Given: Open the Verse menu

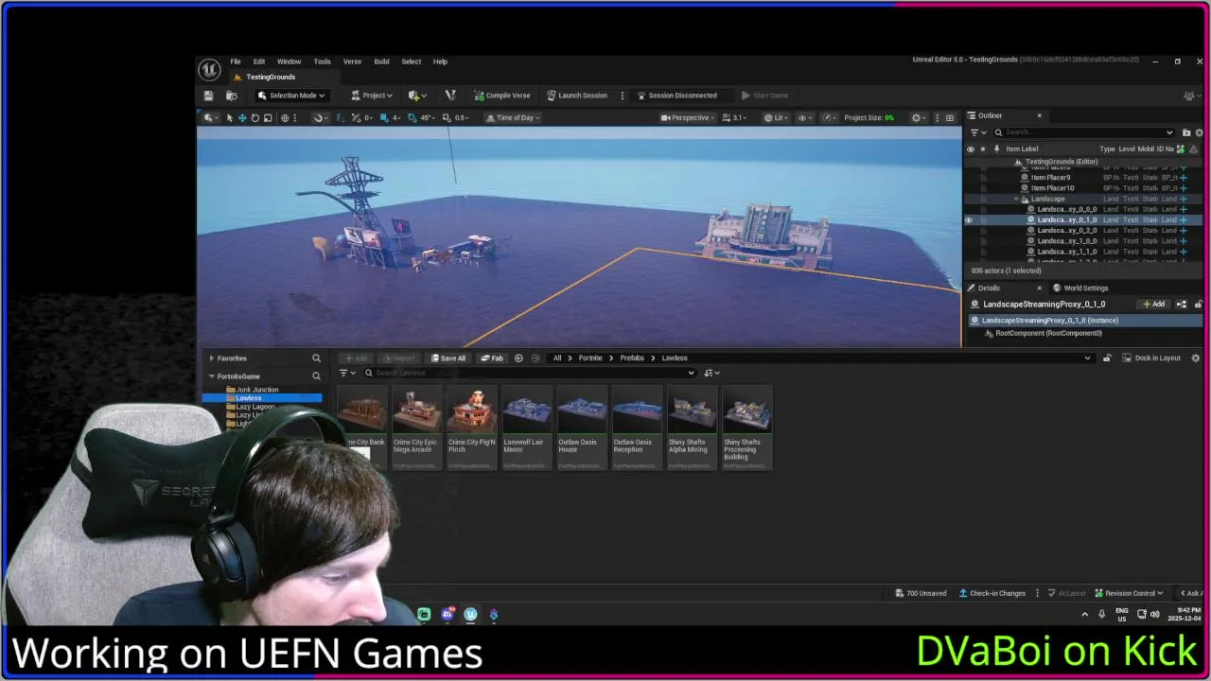Looking at the screenshot, I should point(352,61).
